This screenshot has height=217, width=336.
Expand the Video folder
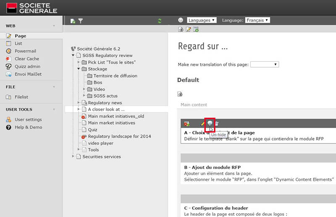click(x=84, y=89)
